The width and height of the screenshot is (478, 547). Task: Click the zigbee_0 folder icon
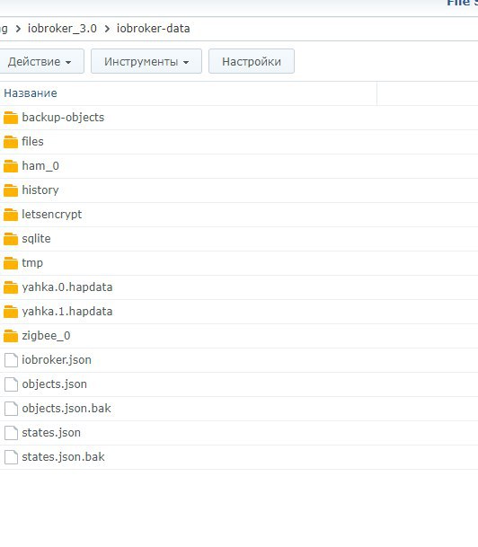click(11, 336)
